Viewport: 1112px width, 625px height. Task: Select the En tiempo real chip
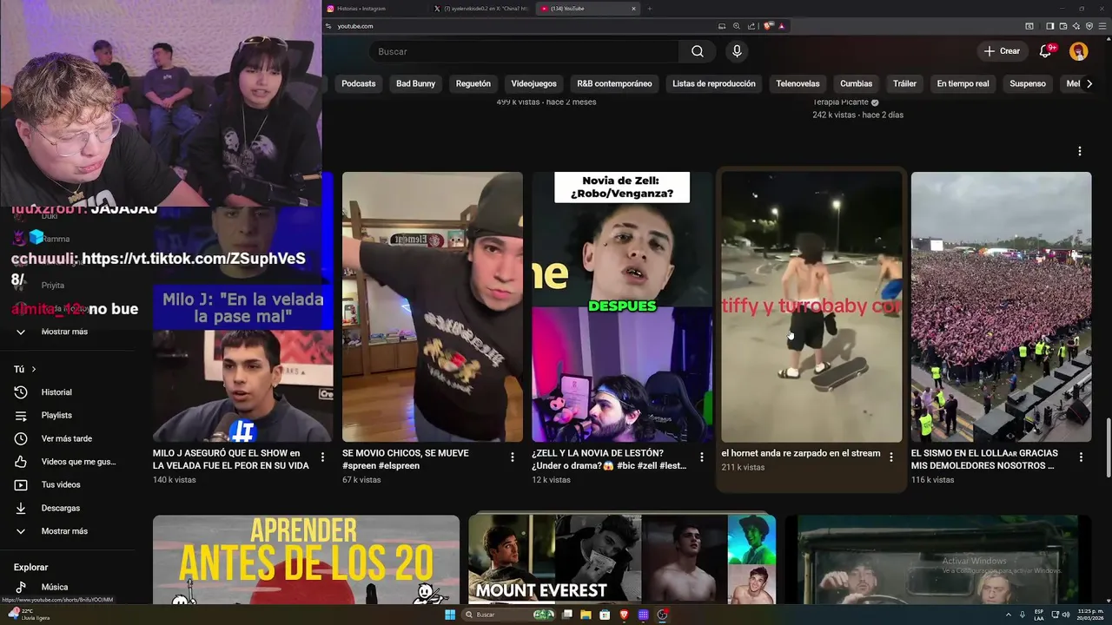(963, 83)
